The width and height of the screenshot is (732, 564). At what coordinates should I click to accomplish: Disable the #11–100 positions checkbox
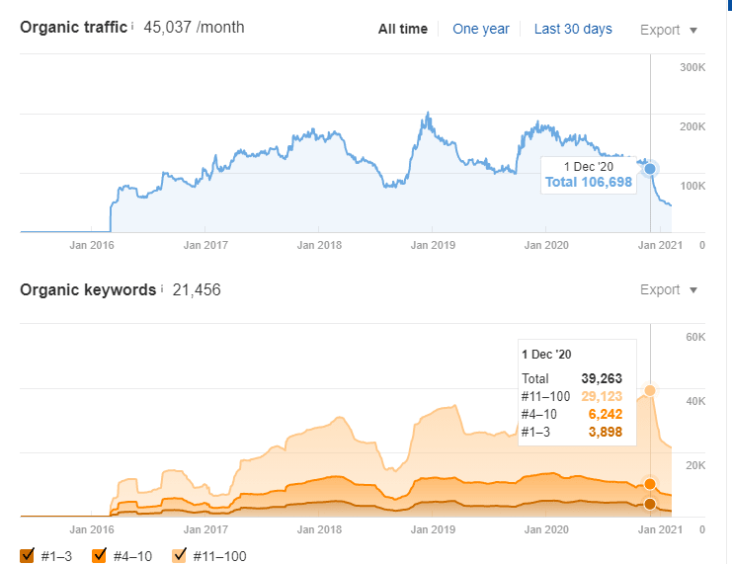tap(179, 555)
